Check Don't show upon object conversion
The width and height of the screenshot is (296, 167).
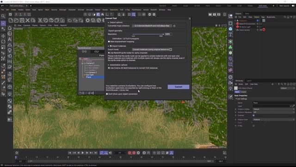[x=107, y=94]
